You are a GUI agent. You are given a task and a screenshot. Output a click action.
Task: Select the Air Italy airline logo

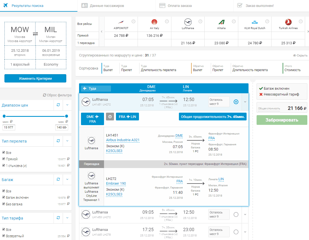[154, 22]
